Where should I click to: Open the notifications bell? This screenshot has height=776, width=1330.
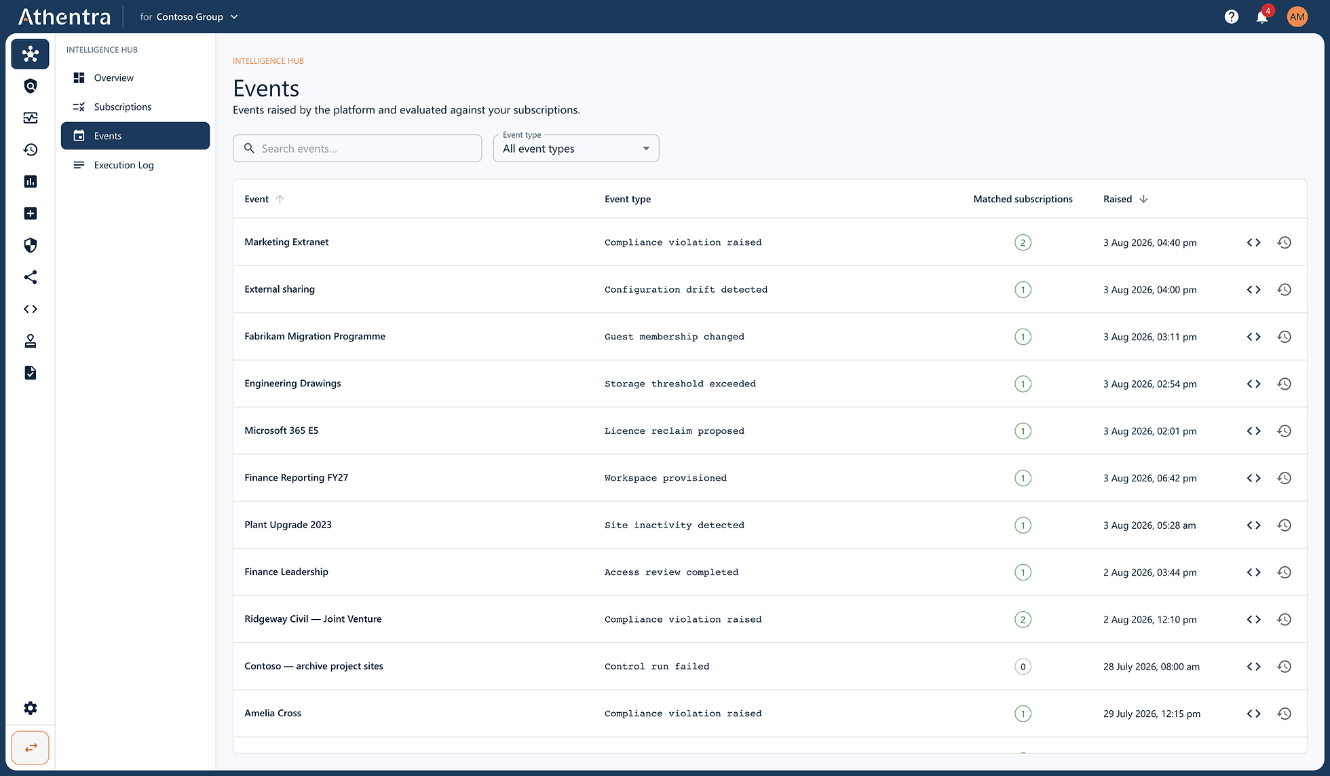click(1262, 17)
